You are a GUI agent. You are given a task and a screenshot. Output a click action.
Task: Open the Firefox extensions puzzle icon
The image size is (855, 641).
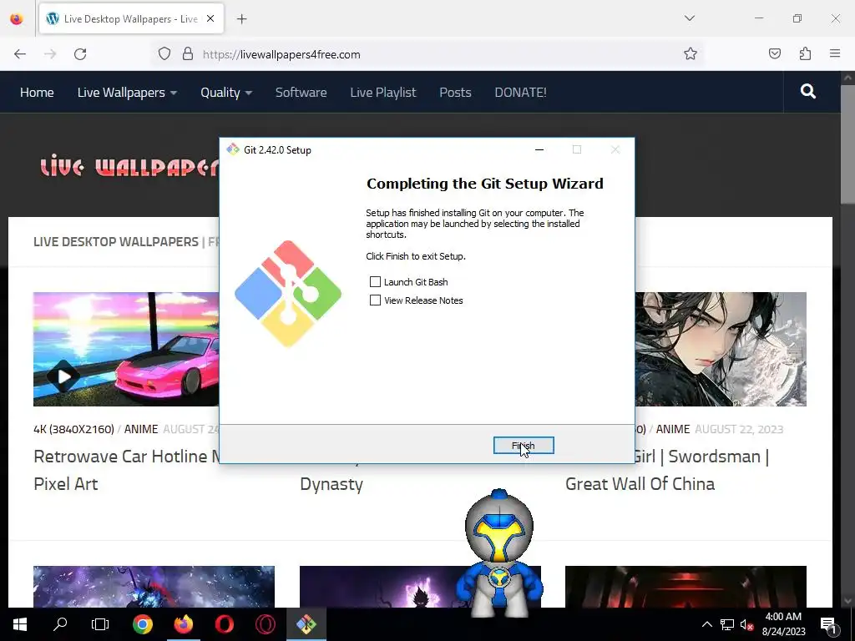click(x=806, y=54)
